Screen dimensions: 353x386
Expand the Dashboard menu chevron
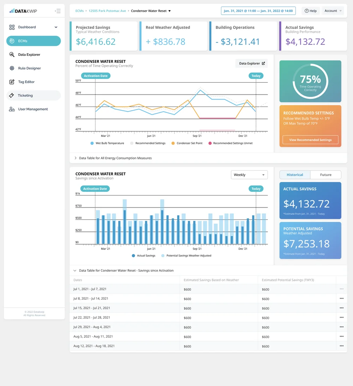click(x=56, y=27)
